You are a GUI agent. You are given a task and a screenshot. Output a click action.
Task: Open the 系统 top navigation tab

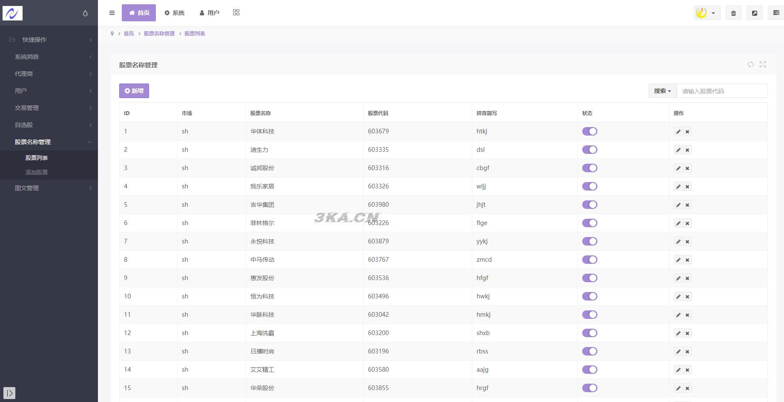click(x=175, y=13)
